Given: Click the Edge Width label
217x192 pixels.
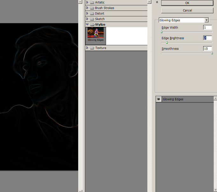Looking at the screenshot, I should pos(170,28).
